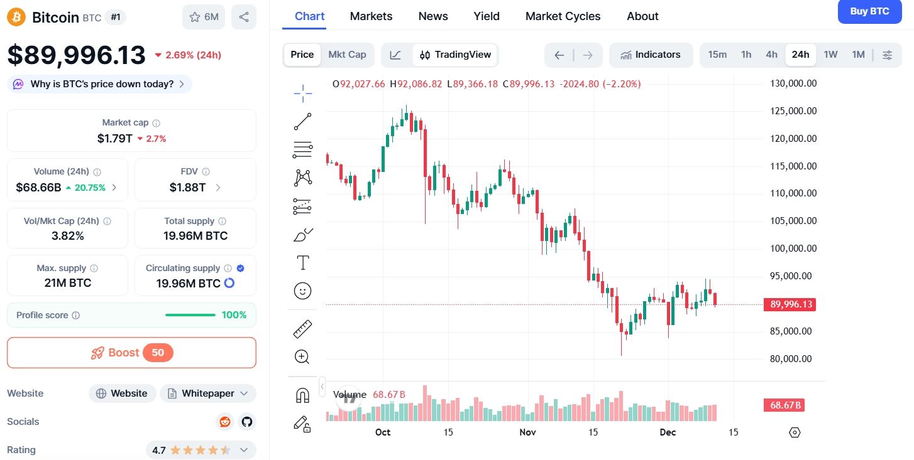Toggle the magnet snapping tool
This screenshot has width=914, height=460.
(x=302, y=395)
